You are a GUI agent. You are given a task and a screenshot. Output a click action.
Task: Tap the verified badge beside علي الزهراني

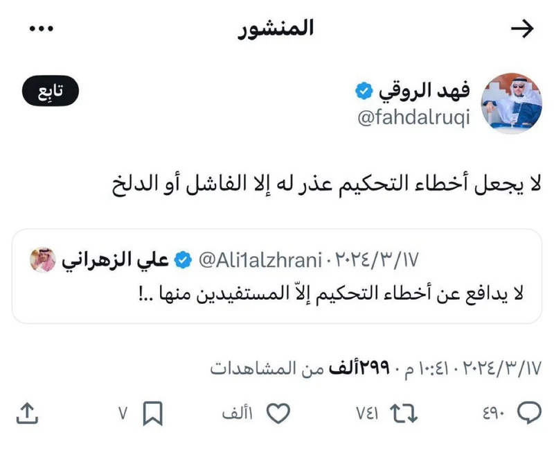[x=183, y=259]
